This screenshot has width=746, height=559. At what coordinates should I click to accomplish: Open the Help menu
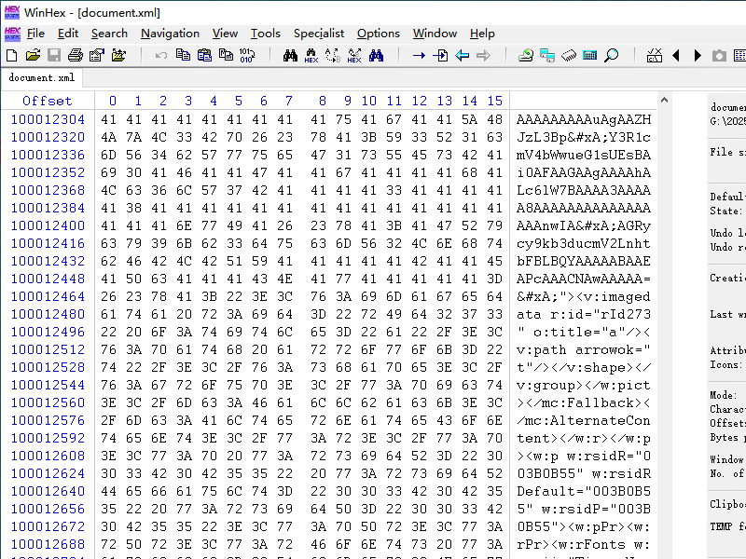tap(482, 34)
